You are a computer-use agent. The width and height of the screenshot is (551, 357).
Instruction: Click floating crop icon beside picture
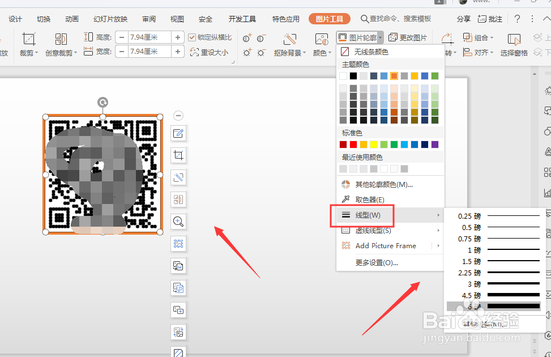178,155
